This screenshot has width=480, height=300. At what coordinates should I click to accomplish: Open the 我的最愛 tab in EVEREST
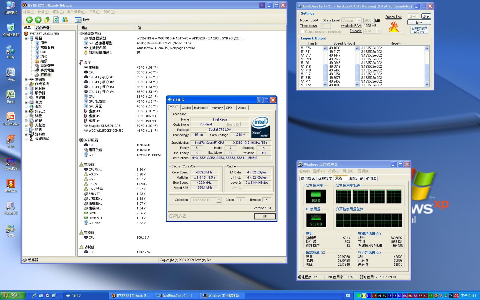tap(43, 28)
